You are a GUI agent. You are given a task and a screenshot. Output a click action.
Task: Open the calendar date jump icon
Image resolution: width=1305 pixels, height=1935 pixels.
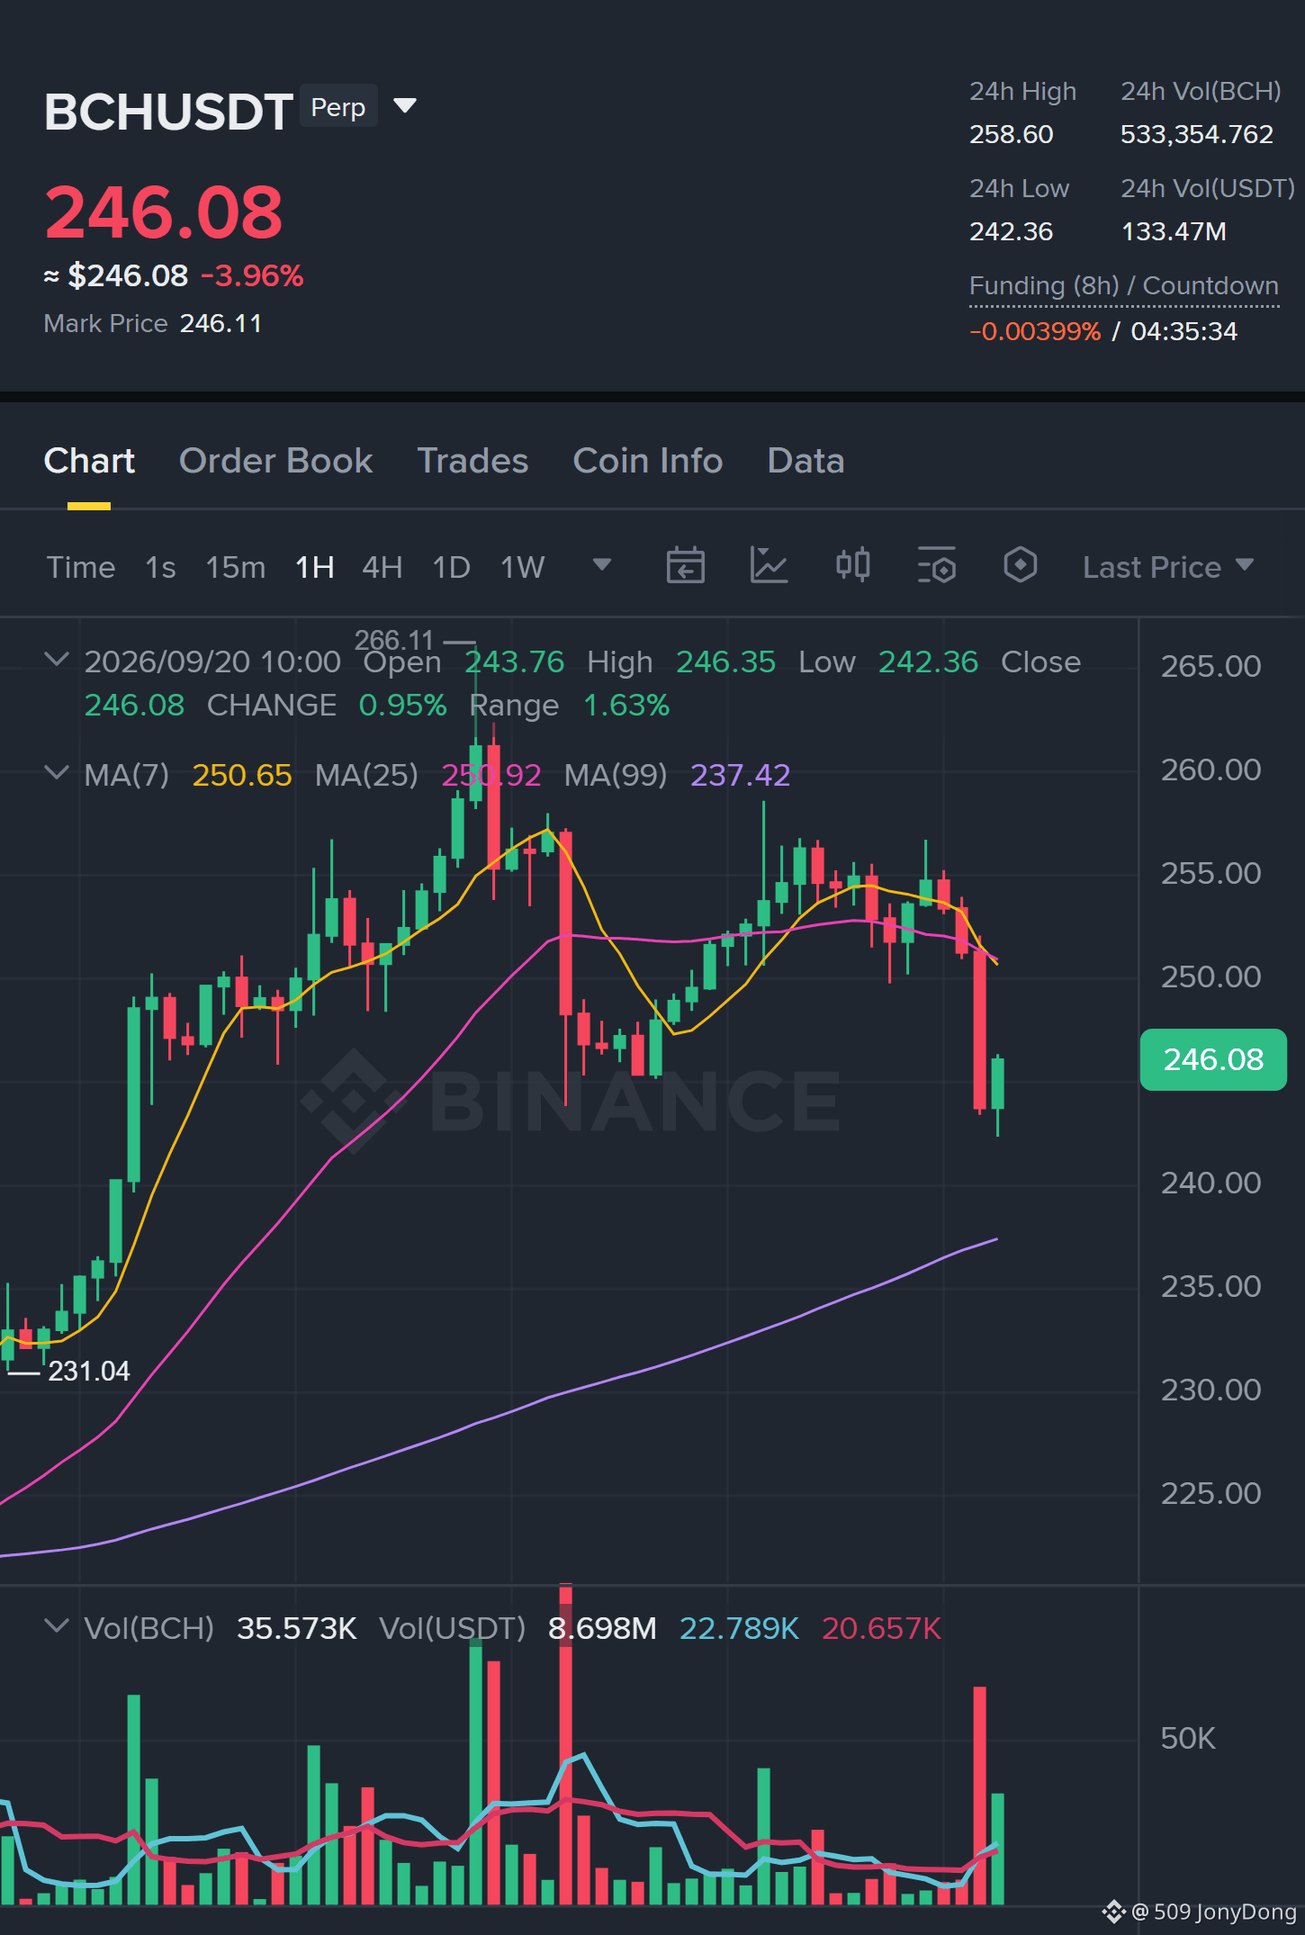coord(685,566)
